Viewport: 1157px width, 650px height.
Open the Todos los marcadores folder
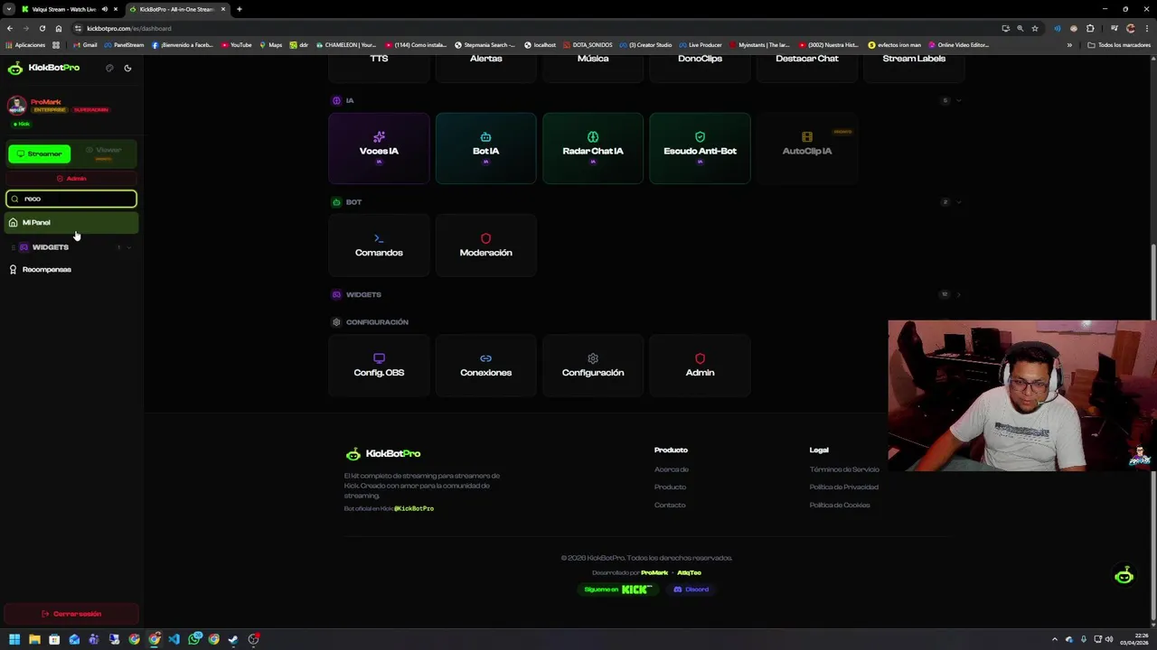1119,44
